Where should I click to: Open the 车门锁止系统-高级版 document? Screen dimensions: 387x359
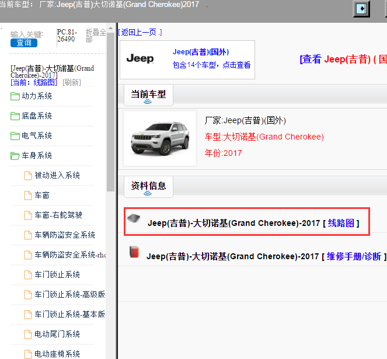(x=70, y=294)
